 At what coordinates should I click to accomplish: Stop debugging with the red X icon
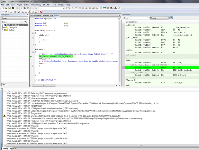coord(41,12)
